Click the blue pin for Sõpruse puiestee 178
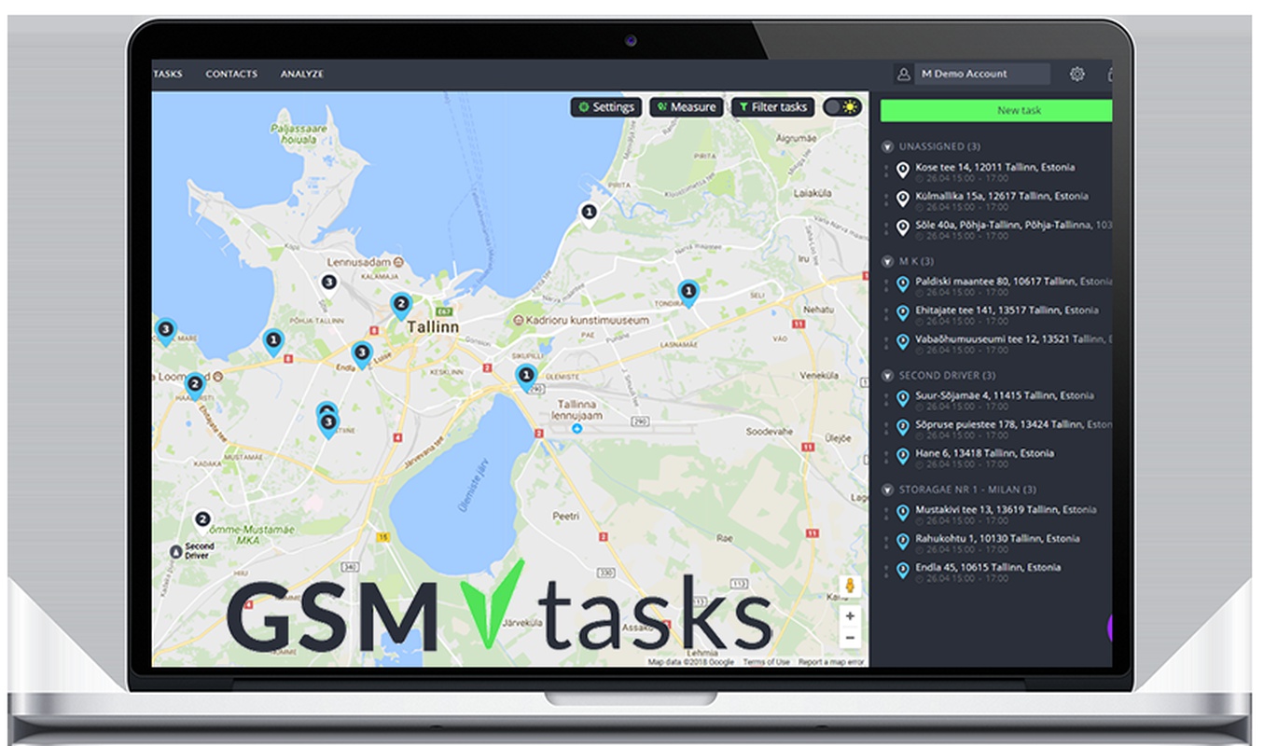Screen dimensions: 1264x746 click(x=902, y=427)
